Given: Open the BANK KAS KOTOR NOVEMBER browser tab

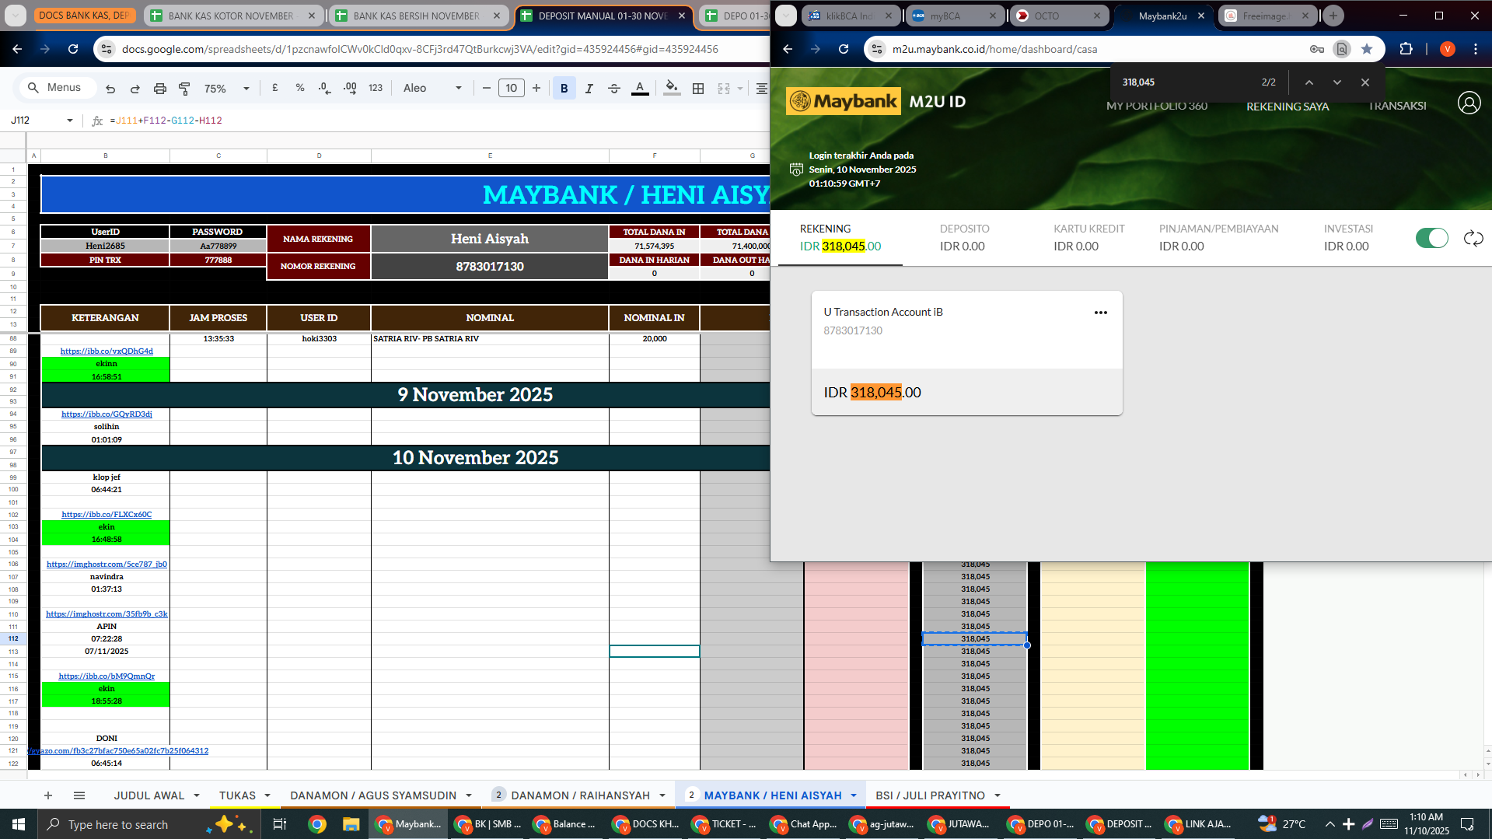Looking at the screenshot, I should pos(232,16).
